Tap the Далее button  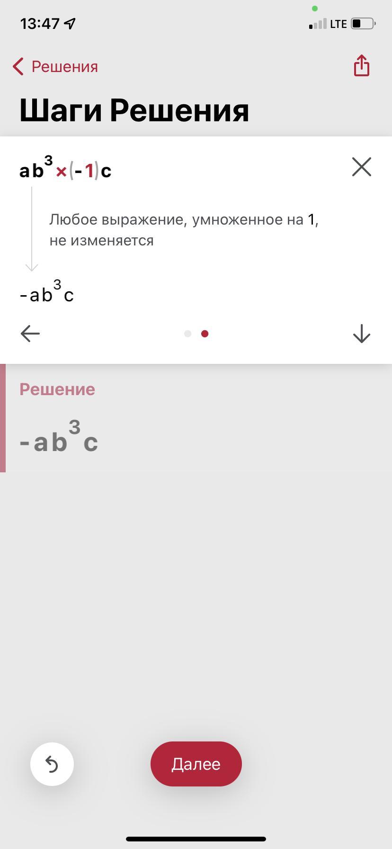pos(196,764)
